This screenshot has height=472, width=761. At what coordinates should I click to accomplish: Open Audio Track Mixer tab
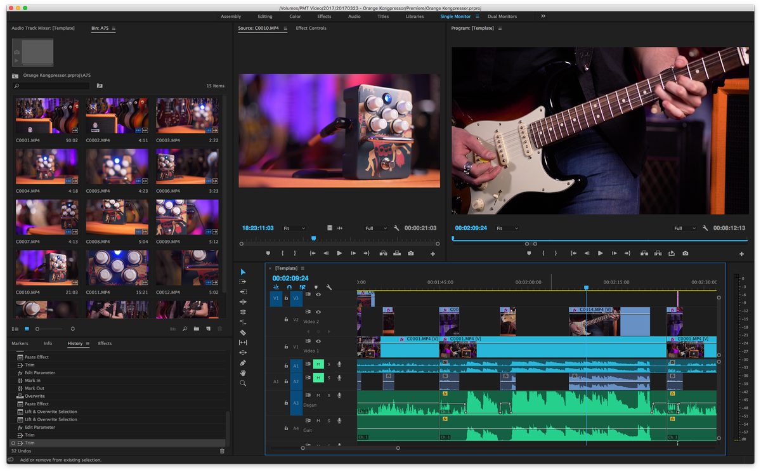point(43,29)
